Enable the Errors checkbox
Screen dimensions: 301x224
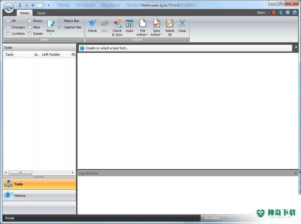pyautogui.click(x=30, y=21)
